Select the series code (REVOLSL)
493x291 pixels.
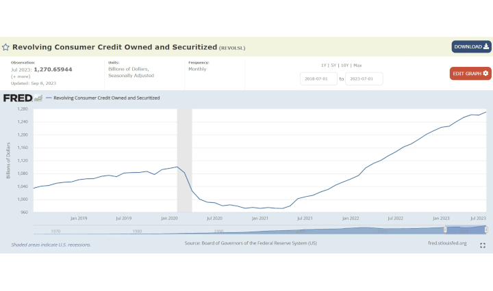(x=232, y=48)
